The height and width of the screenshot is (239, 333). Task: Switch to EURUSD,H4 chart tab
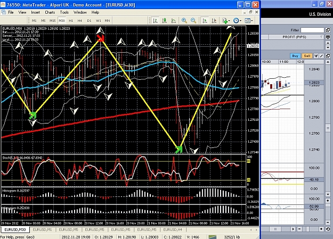coord(173,229)
